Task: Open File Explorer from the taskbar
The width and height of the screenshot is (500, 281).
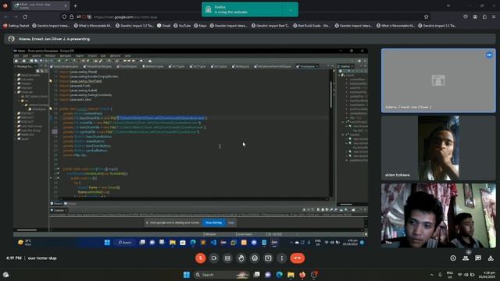Action: click(x=291, y=275)
